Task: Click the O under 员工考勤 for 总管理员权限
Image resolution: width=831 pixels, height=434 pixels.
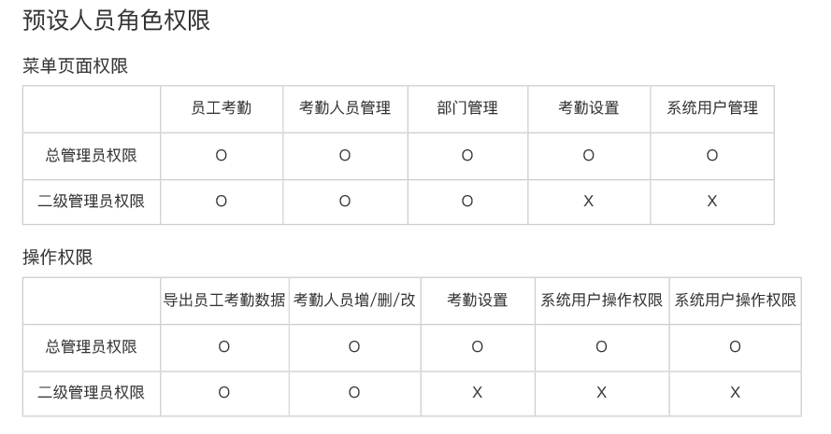Action: (x=222, y=156)
